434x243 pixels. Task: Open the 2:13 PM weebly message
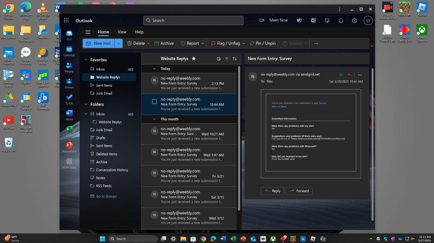189,83
